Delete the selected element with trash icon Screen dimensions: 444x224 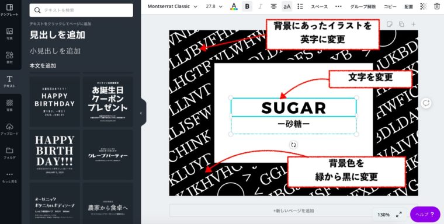pos(437,6)
